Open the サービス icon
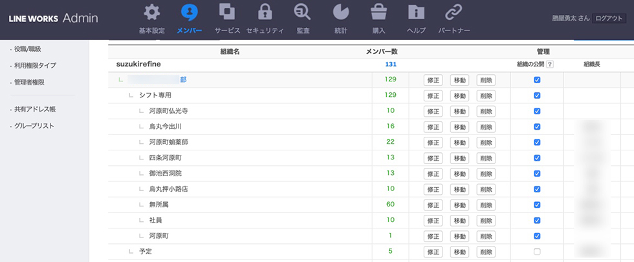Screen dimensions: 634x262 227,13
